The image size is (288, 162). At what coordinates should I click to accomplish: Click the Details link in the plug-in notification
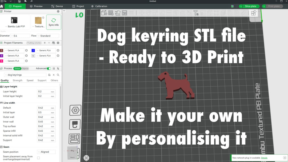pyautogui.click(x=265, y=158)
